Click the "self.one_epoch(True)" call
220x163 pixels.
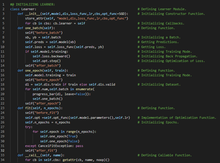(x=59, y=136)
